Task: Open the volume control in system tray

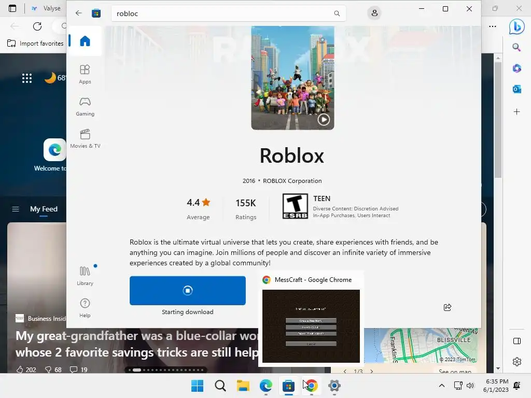Action: [470, 386]
